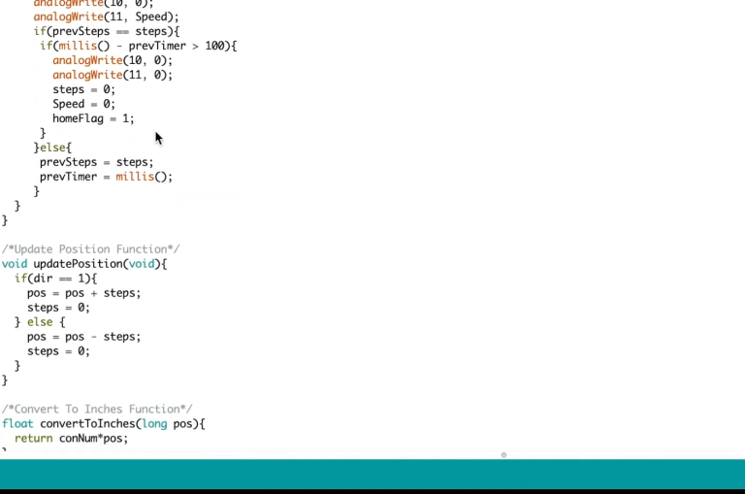Click the Update Position Function comment
This screenshot has width=745, height=494.
(x=90, y=249)
